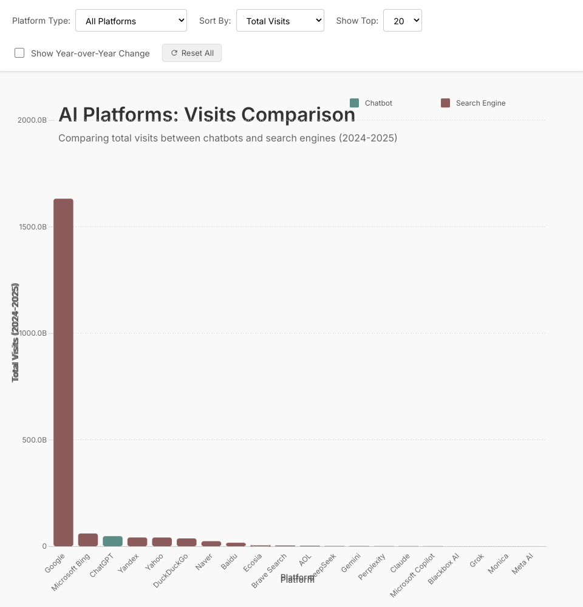This screenshot has width=583, height=607.
Task: Open the Show Top count dropdown
Action: [x=402, y=21]
